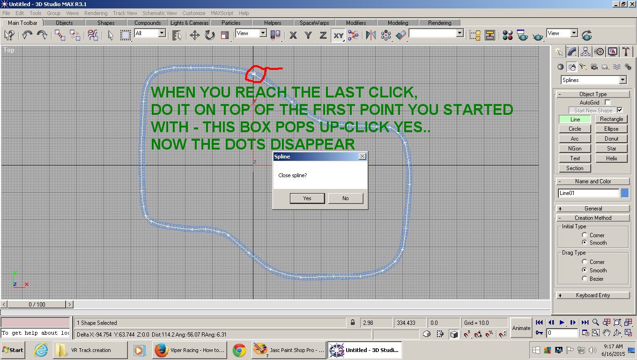637x360 pixels.
Task: Toggle the 3D Snap magnet icon
Action: tap(467, 334)
